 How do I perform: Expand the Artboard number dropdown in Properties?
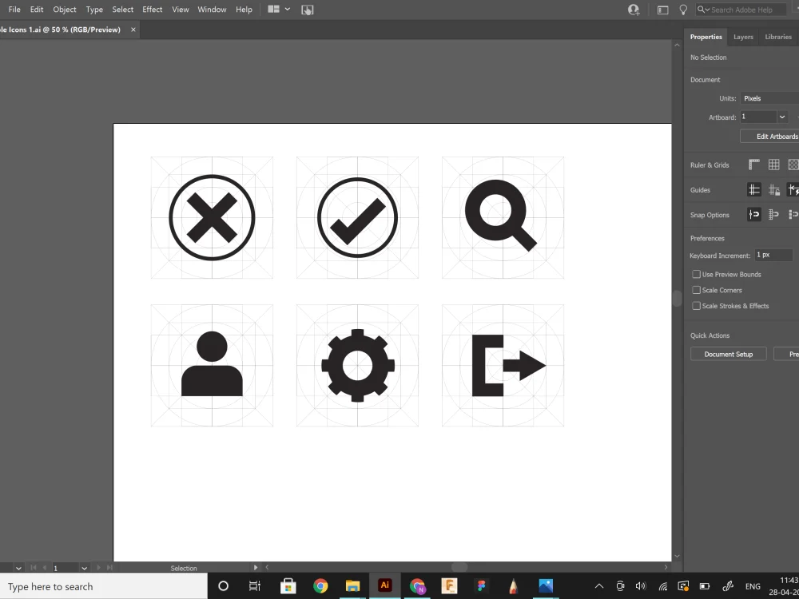[x=782, y=117]
